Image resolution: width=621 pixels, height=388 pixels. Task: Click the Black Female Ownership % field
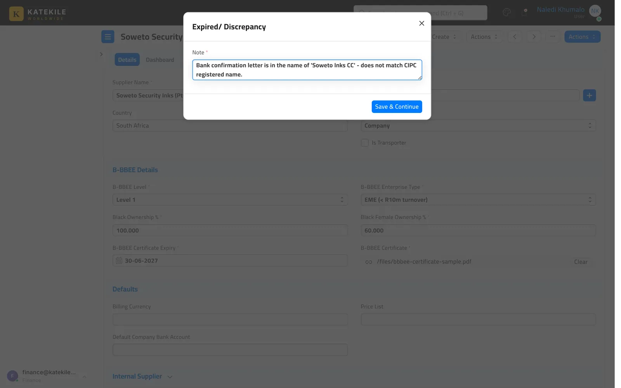tap(478, 230)
